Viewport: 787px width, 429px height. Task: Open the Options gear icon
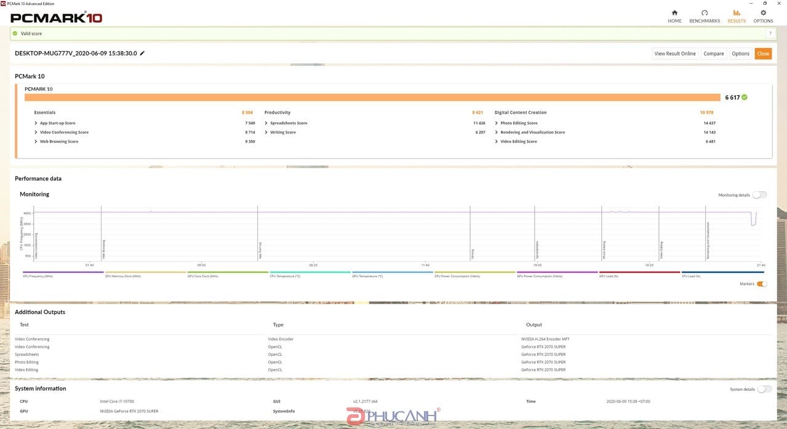click(x=764, y=13)
